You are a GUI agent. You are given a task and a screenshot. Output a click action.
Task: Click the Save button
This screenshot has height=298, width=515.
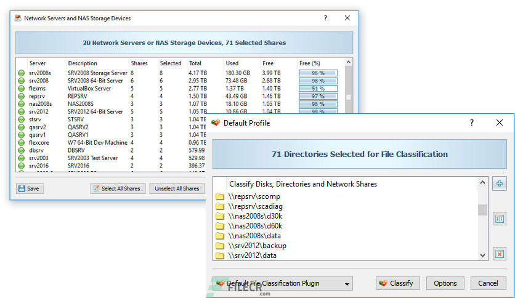(30, 188)
